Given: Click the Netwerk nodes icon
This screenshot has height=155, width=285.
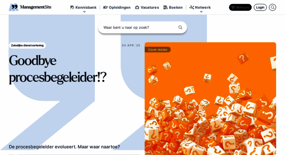Looking at the screenshot, I should [x=191, y=7].
